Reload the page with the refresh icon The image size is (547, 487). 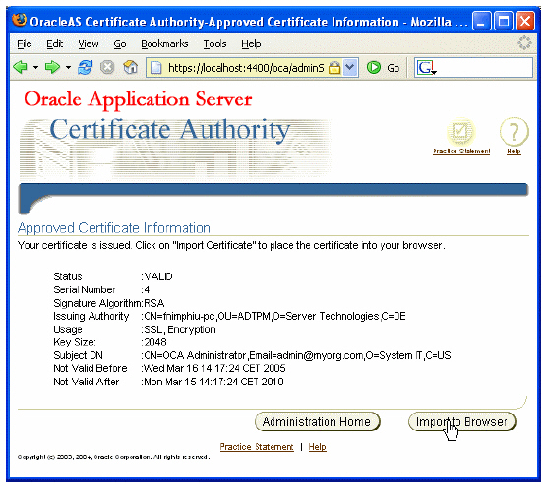pos(86,67)
